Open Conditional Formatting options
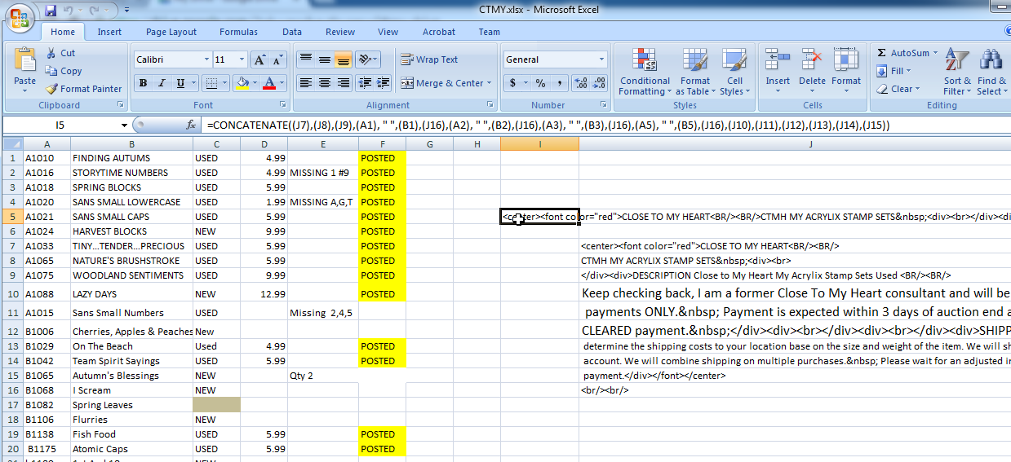The width and height of the screenshot is (1011, 462). [x=645, y=72]
